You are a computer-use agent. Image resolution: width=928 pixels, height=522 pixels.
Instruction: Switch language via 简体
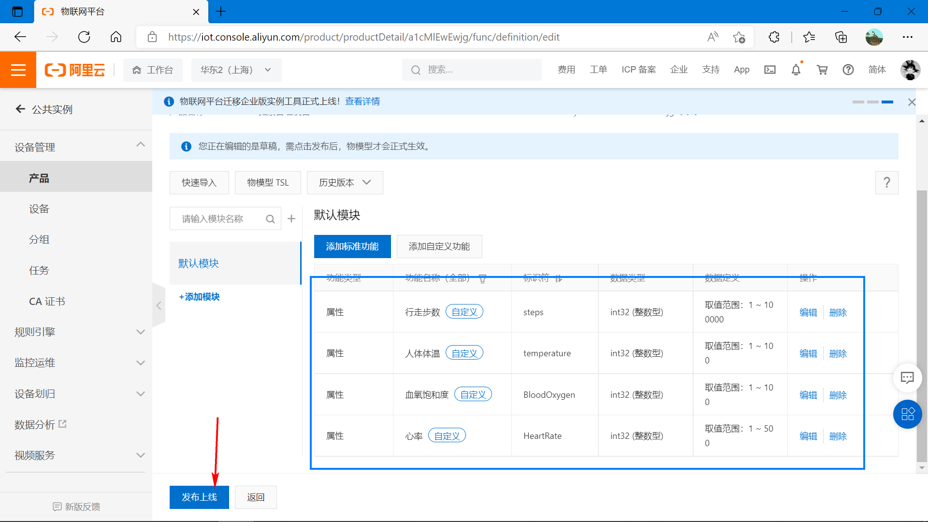pos(877,70)
